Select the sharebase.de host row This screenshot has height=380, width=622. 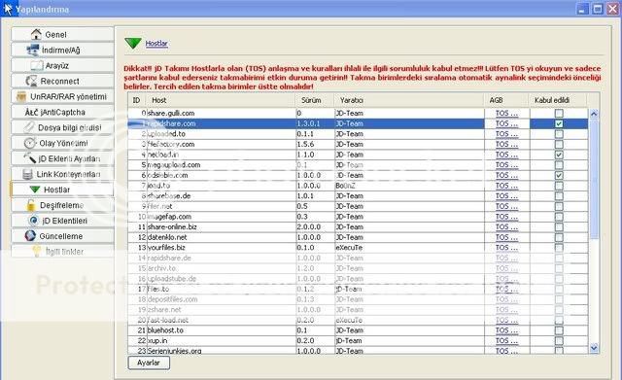coord(358,196)
